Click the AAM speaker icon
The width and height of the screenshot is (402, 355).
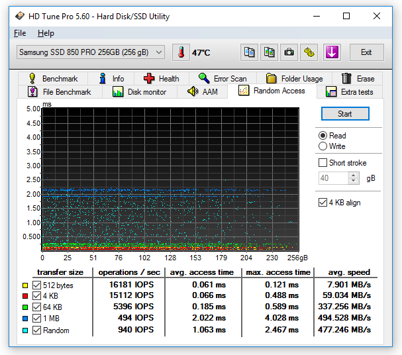pyautogui.click(x=193, y=91)
